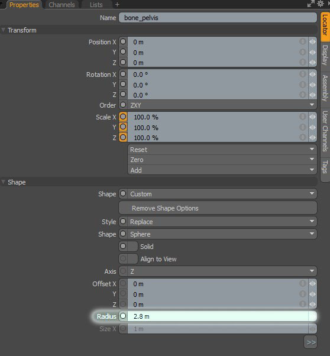Open the Style Replace dropdown

222,222
